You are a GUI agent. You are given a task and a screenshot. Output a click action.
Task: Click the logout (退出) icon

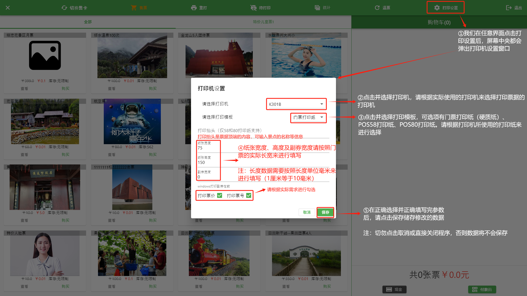click(509, 8)
